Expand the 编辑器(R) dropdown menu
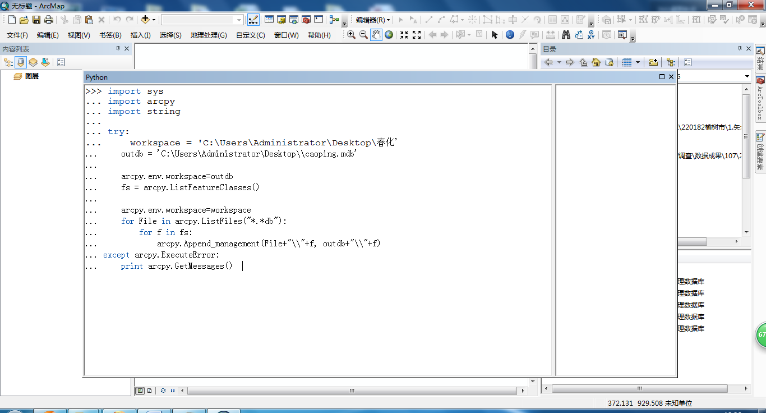The width and height of the screenshot is (766, 413). coord(373,20)
